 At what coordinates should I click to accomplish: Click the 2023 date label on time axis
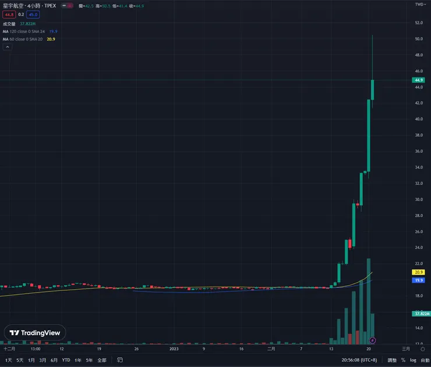[174, 349]
